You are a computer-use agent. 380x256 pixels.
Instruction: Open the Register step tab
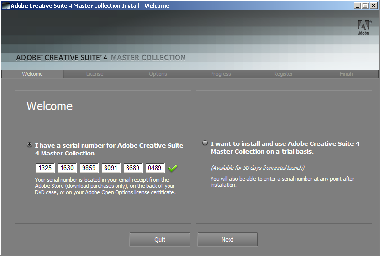point(283,74)
